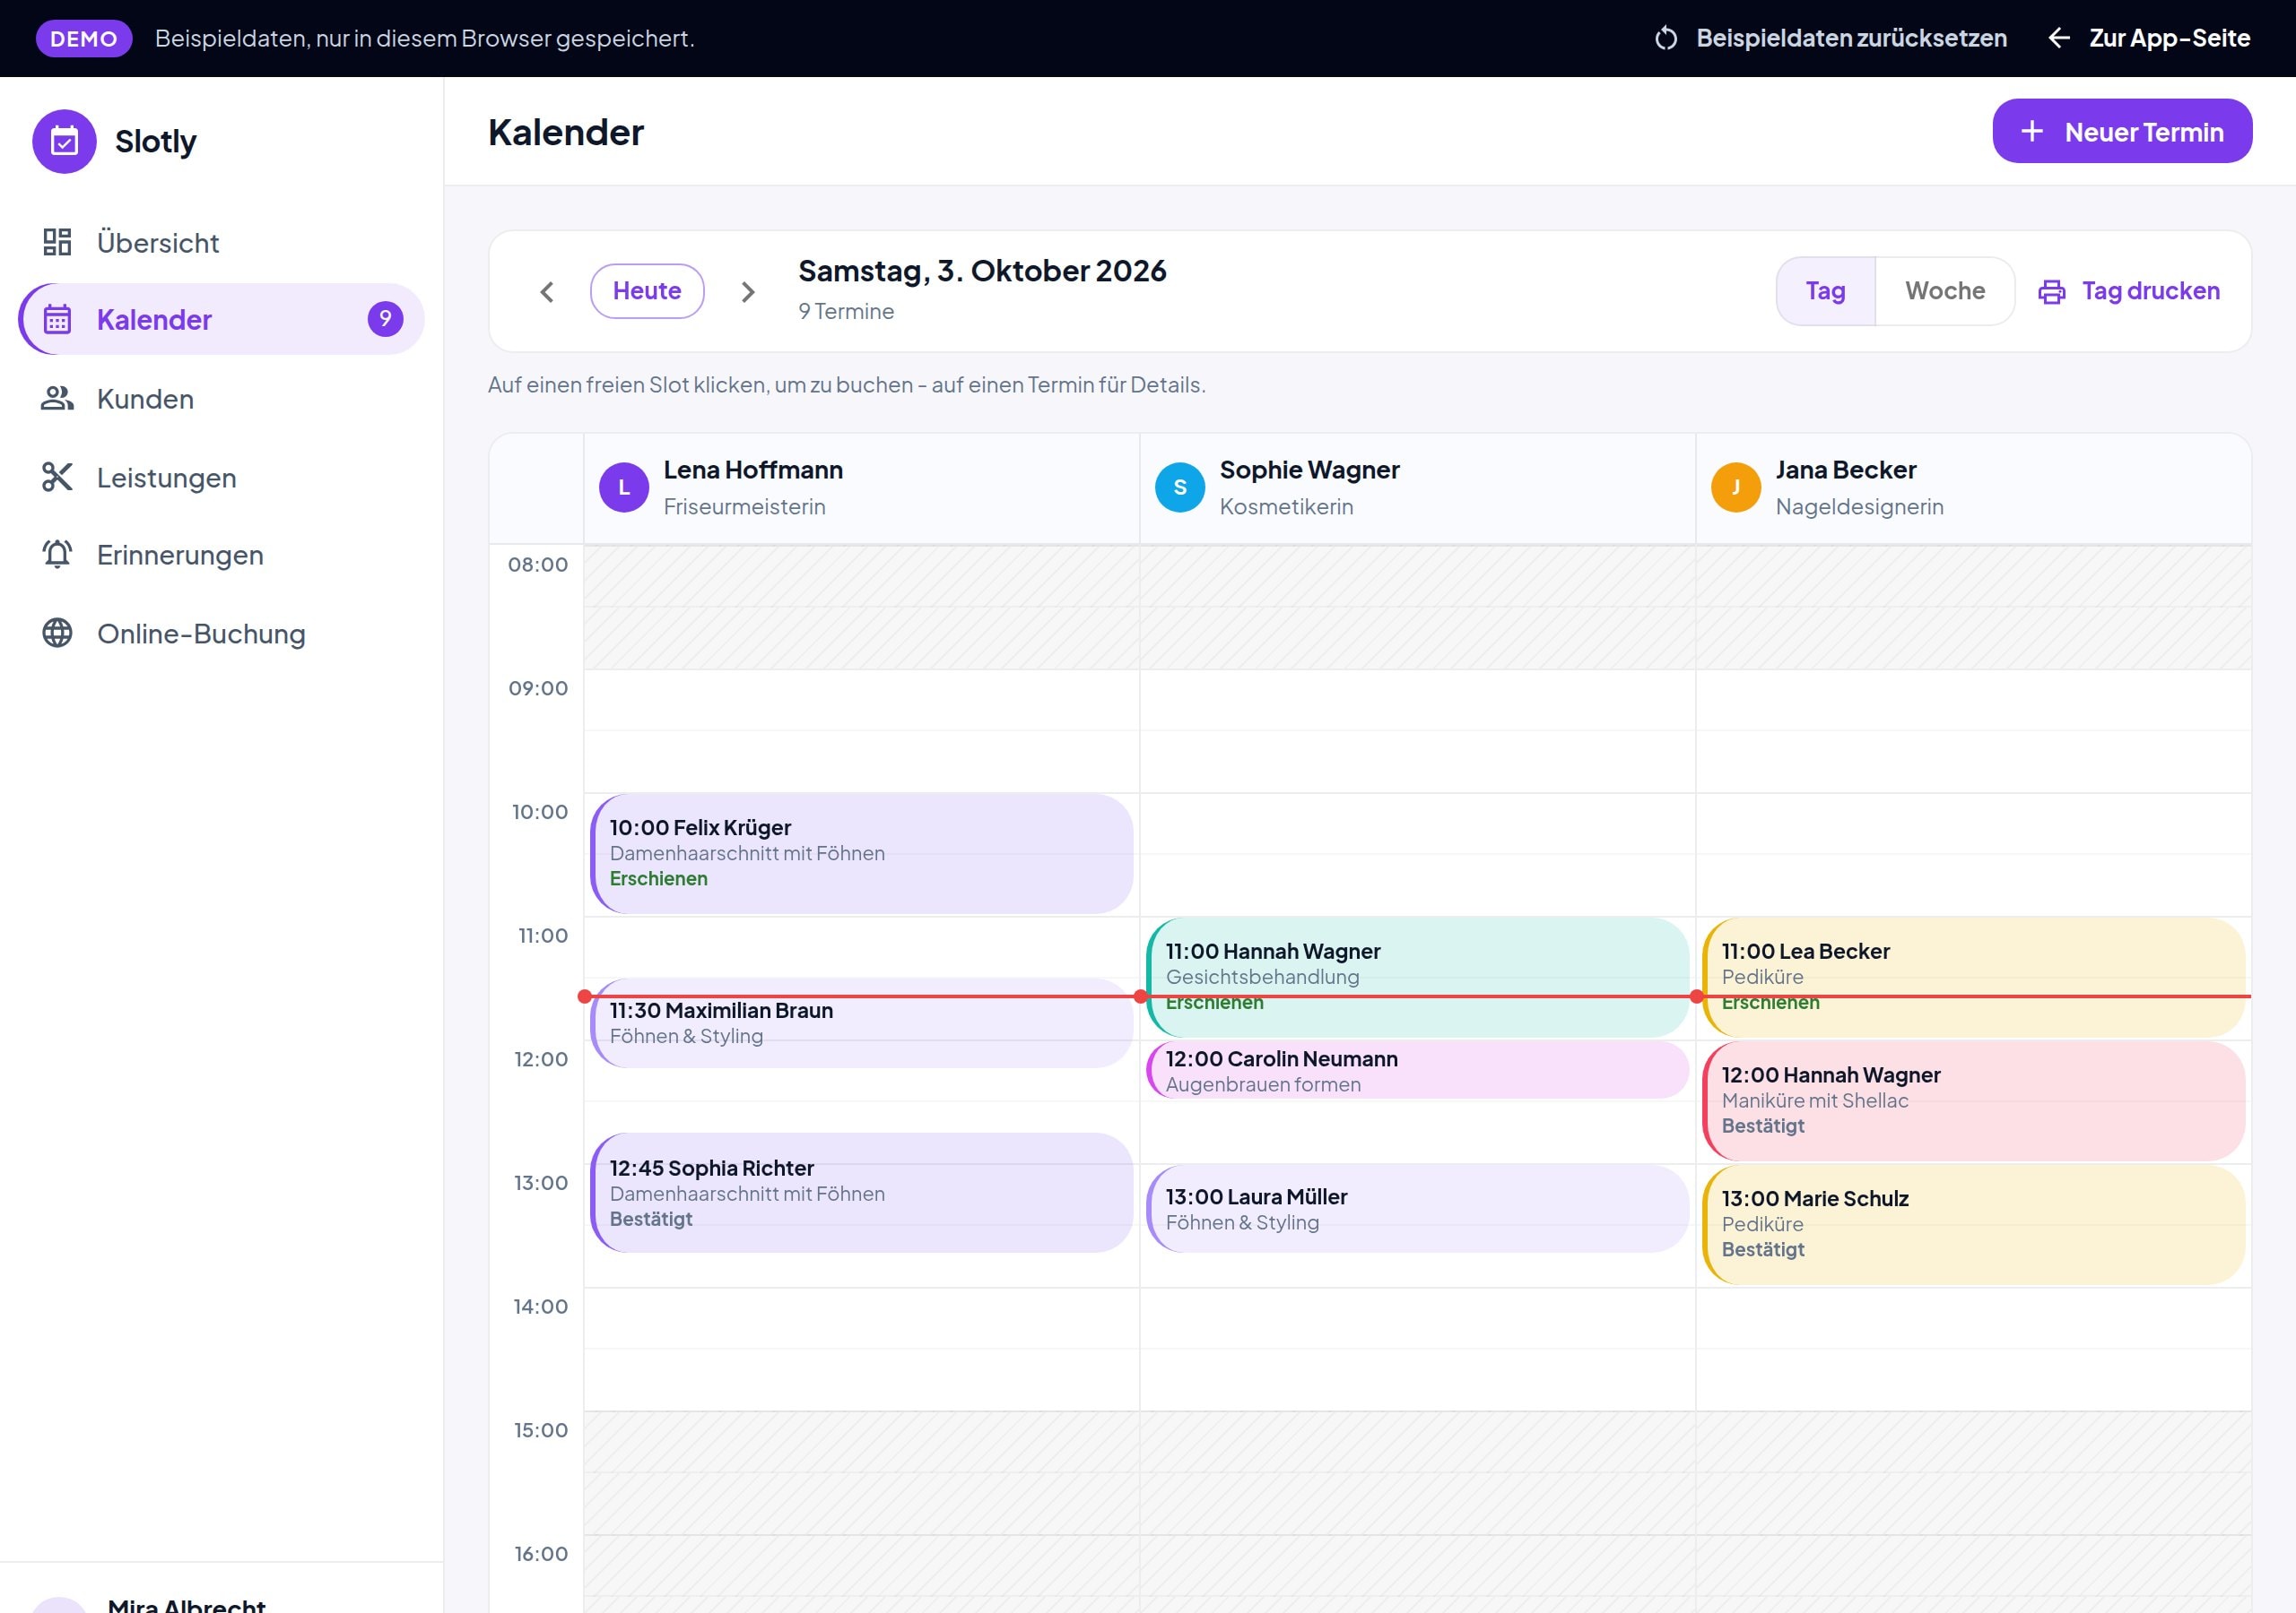Screen dimensions: 2296x1613
Task: Click Sophie Wagner's blue avatar
Action: [x=1180, y=487]
